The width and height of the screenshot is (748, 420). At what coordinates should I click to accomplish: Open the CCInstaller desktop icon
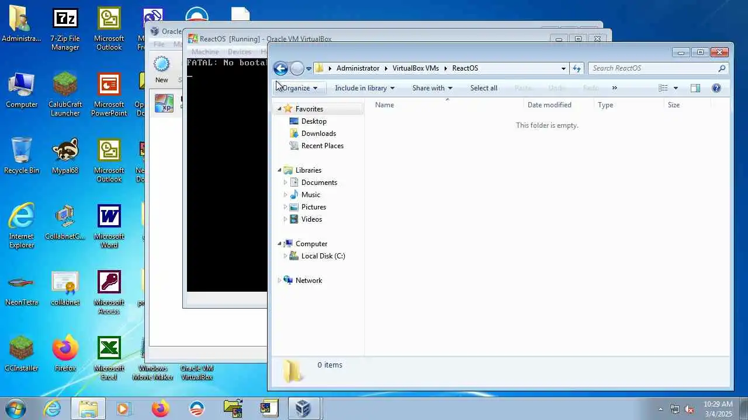[22, 353]
